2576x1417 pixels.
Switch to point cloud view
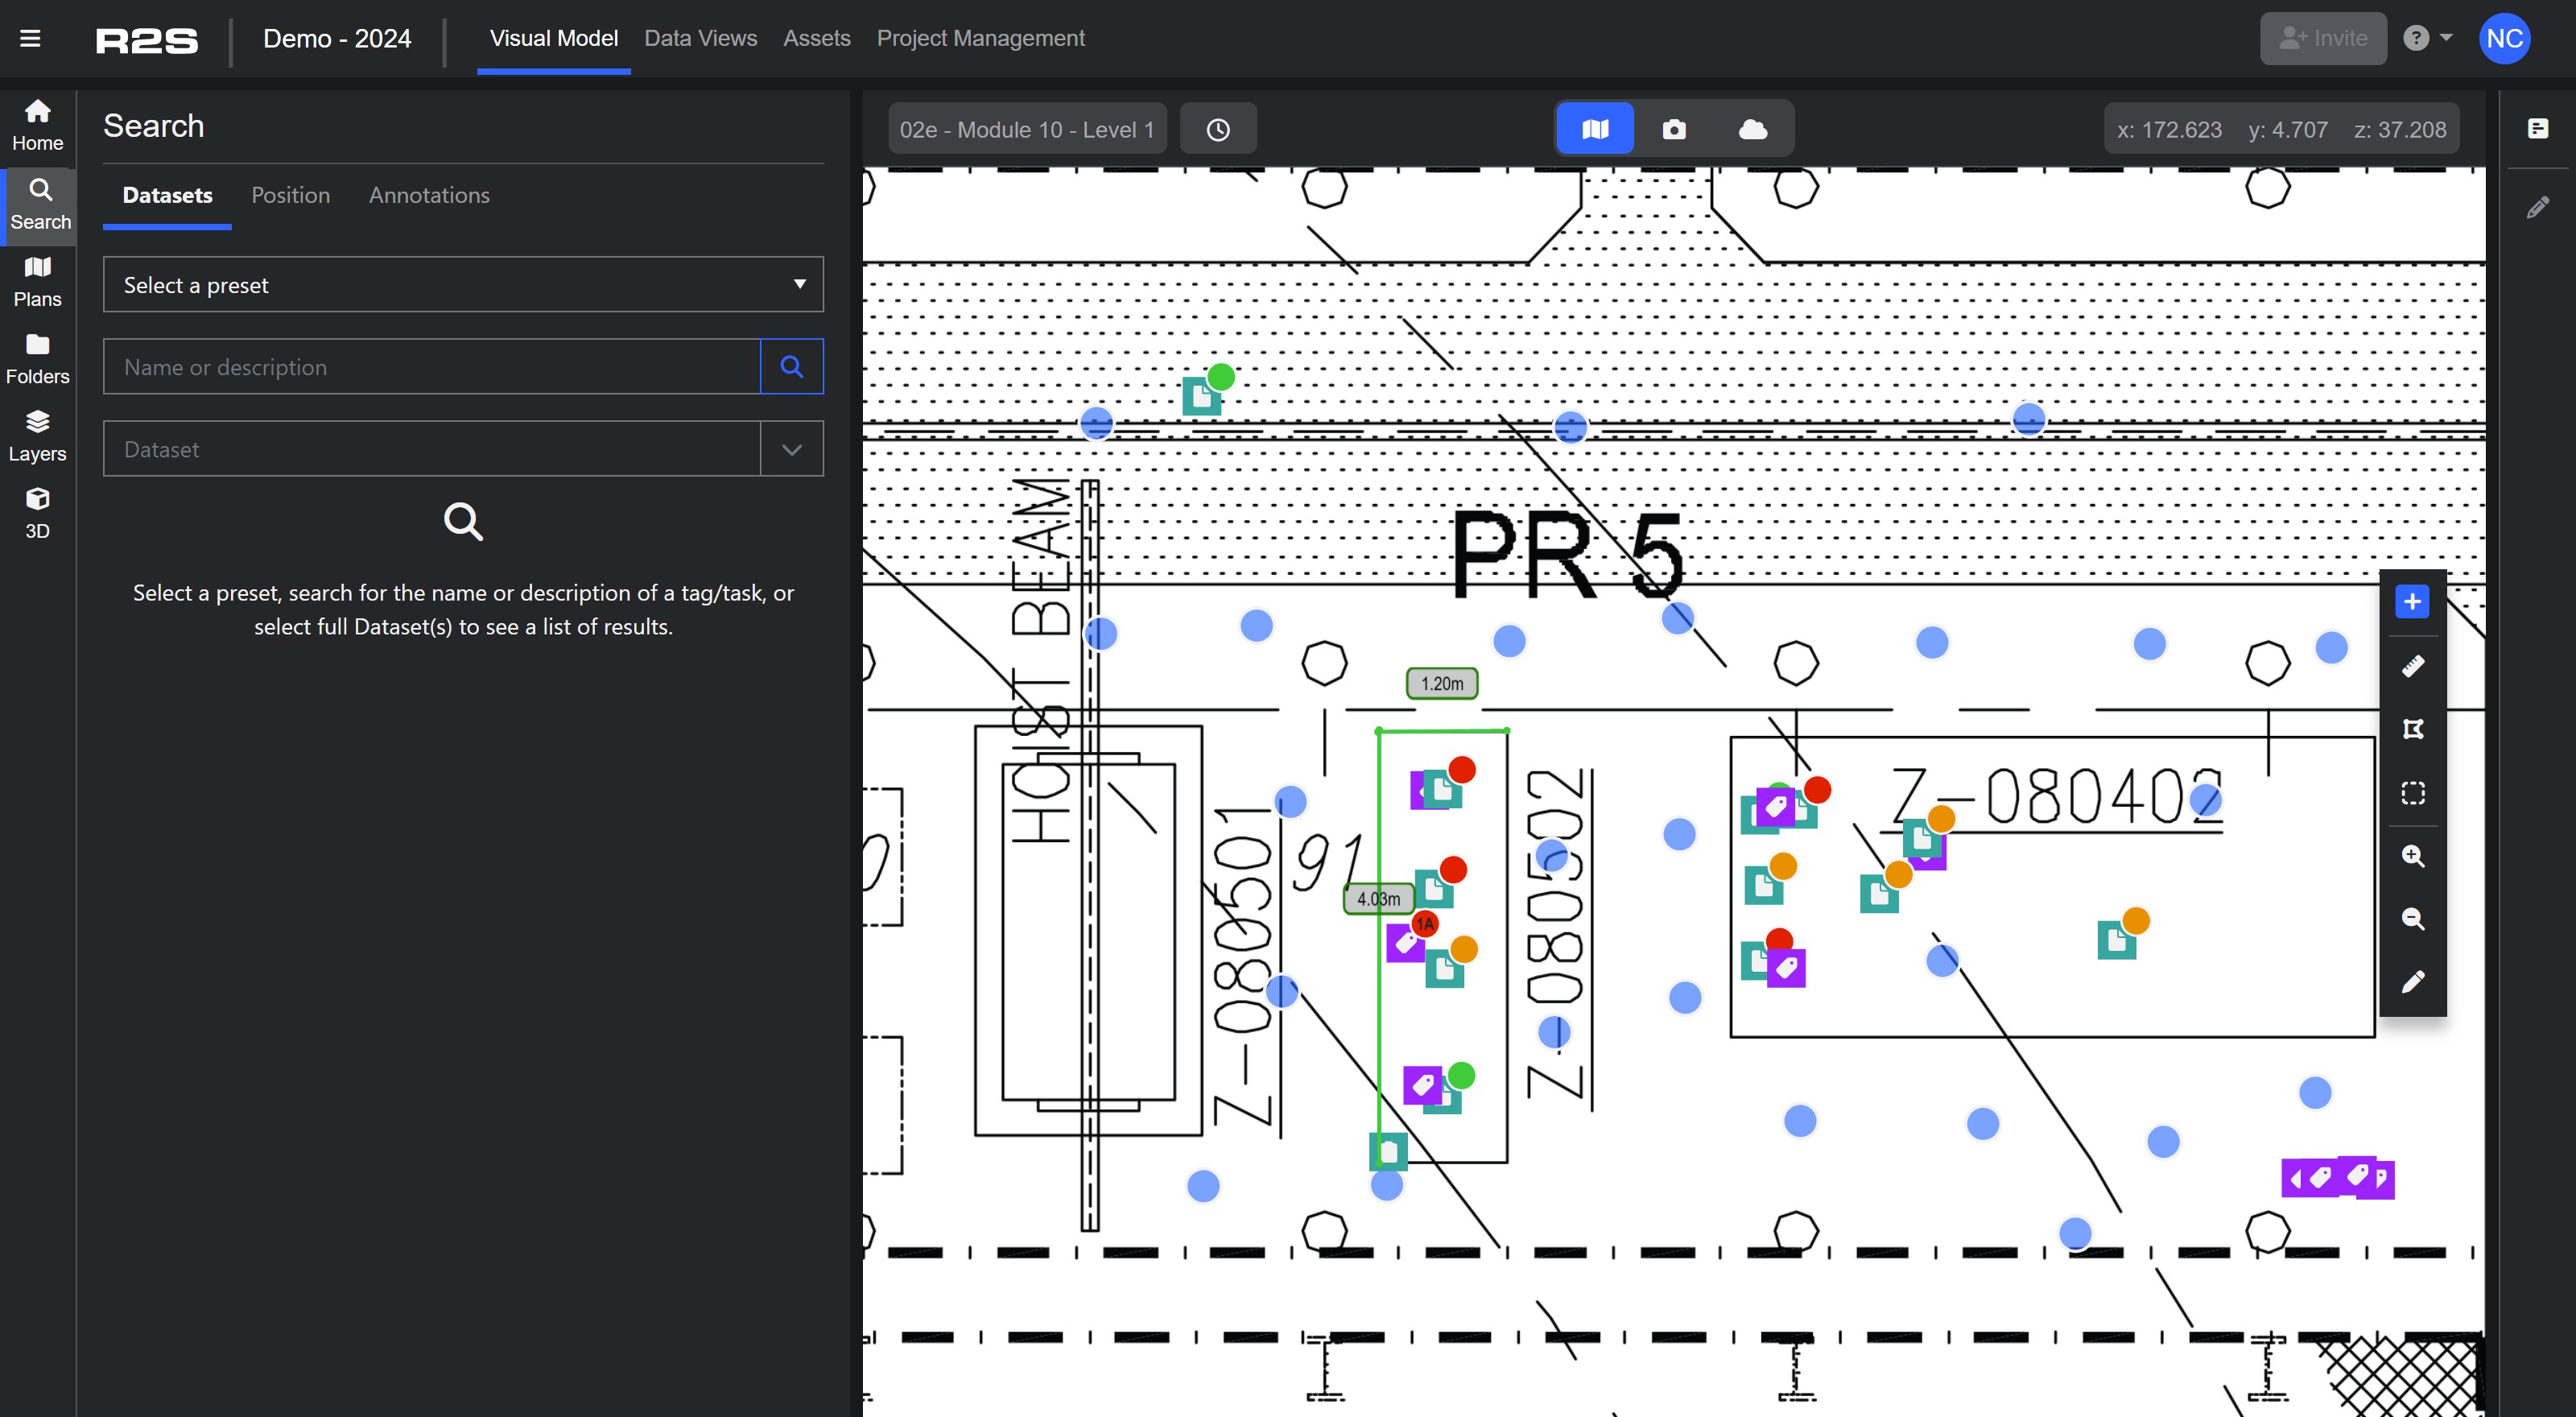coord(1753,129)
